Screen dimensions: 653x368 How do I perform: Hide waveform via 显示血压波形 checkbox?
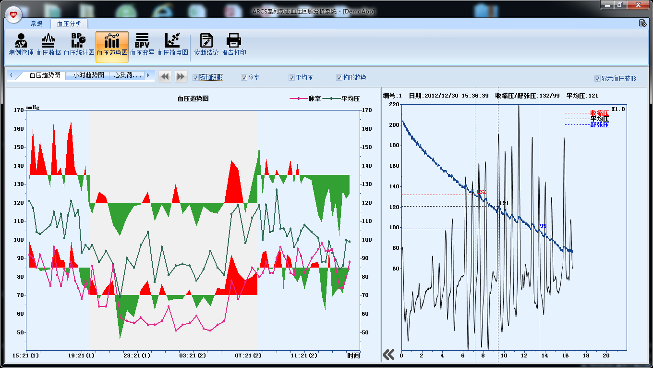point(597,78)
